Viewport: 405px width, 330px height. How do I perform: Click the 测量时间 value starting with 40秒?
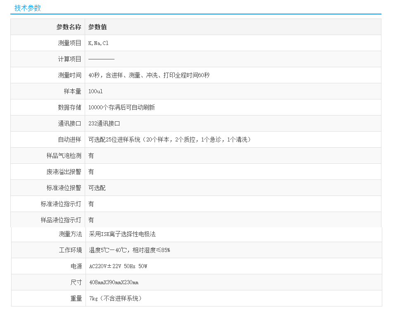[149, 75]
